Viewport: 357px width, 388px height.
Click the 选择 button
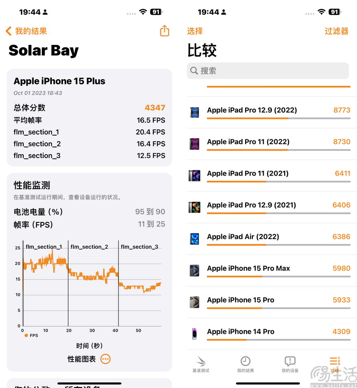pyautogui.click(x=195, y=31)
